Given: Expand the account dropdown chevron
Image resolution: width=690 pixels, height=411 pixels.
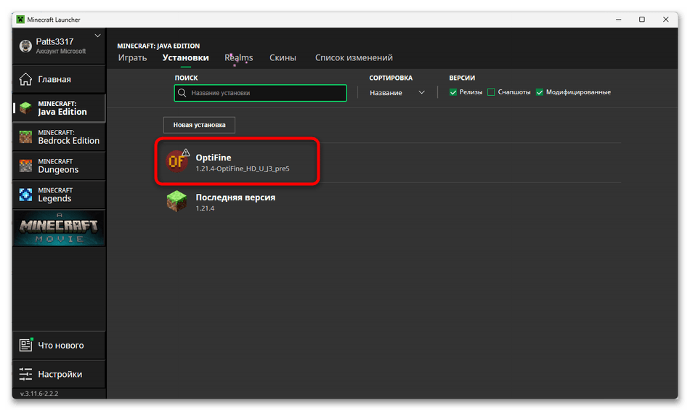Looking at the screenshot, I should [x=98, y=36].
